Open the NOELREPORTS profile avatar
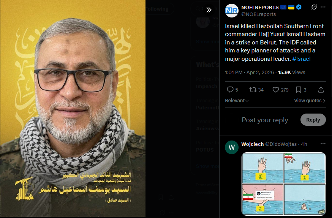The width and height of the screenshot is (332, 218). [x=232, y=11]
